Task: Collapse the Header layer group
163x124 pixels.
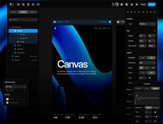Action: click(13, 31)
